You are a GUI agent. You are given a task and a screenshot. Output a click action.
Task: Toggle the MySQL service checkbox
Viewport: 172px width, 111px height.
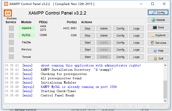pos(11,35)
